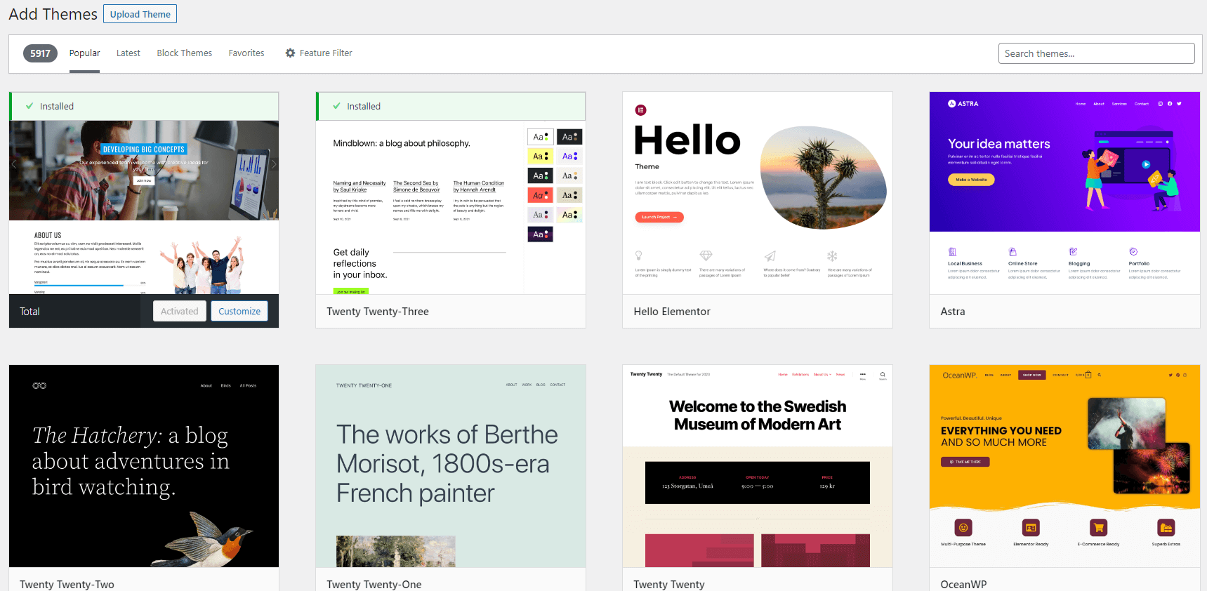This screenshot has width=1207, height=591.
Task: Click the Search themes input field
Action: pos(1096,53)
